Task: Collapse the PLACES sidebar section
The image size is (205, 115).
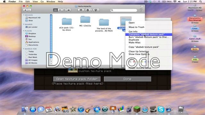Action: point(24,31)
